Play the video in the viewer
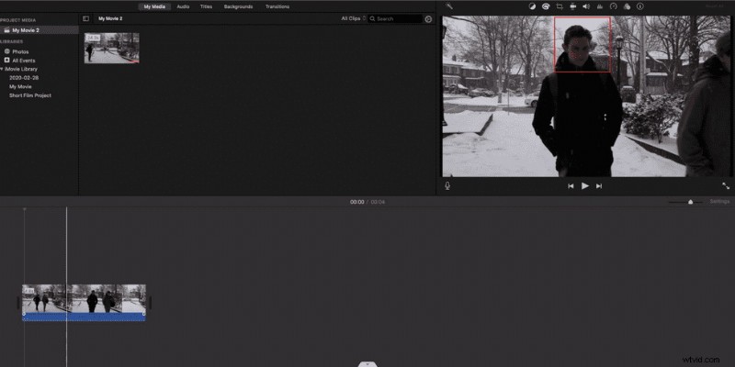 tap(585, 186)
